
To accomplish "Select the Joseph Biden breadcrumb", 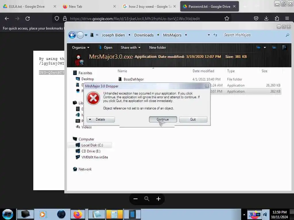I will (113, 35).
